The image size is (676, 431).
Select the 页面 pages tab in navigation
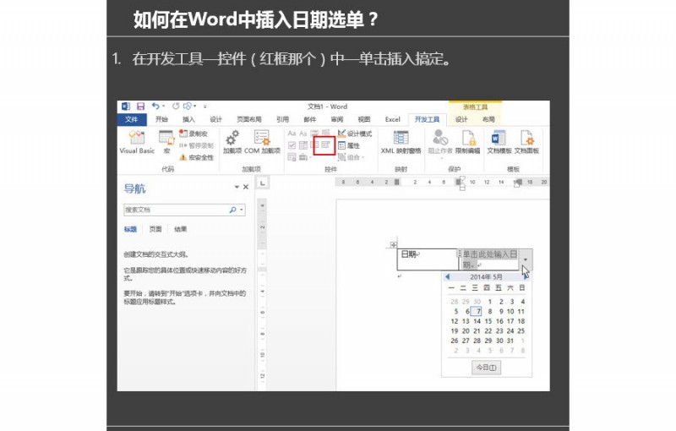pos(155,229)
